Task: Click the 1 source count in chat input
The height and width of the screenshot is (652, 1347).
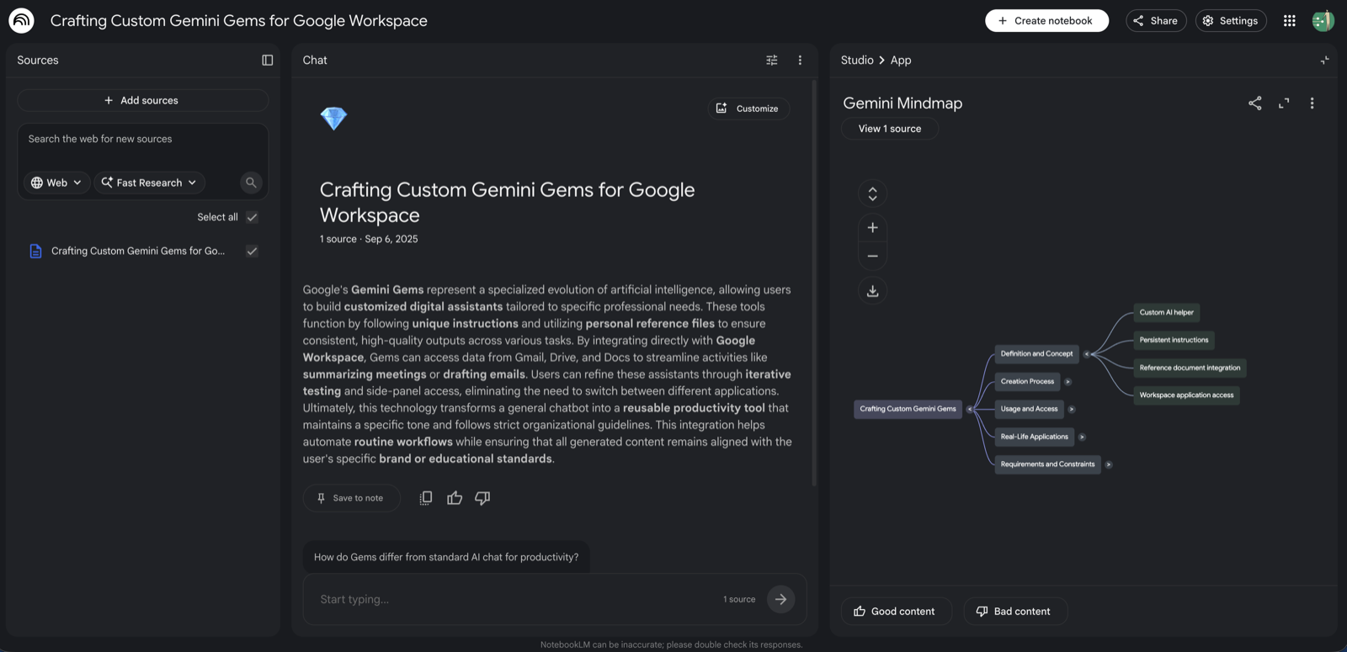Action: tap(739, 599)
